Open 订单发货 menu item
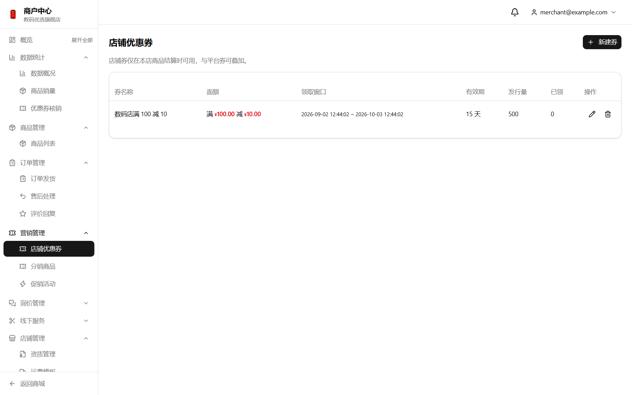Image resolution: width=632 pixels, height=395 pixels. [x=49, y=179]
